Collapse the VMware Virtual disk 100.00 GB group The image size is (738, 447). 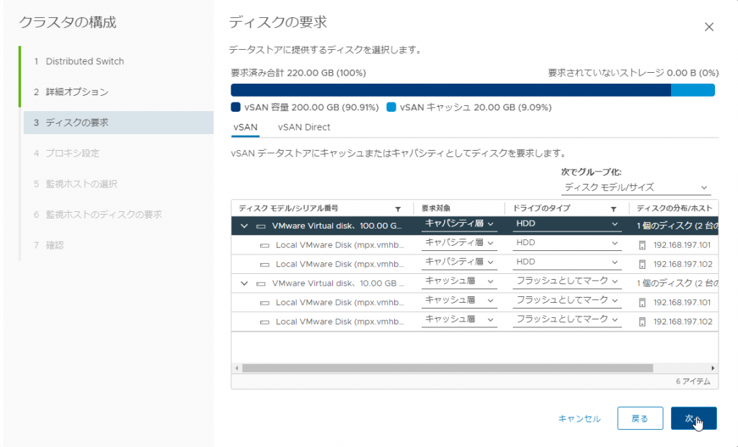point(244,226)
